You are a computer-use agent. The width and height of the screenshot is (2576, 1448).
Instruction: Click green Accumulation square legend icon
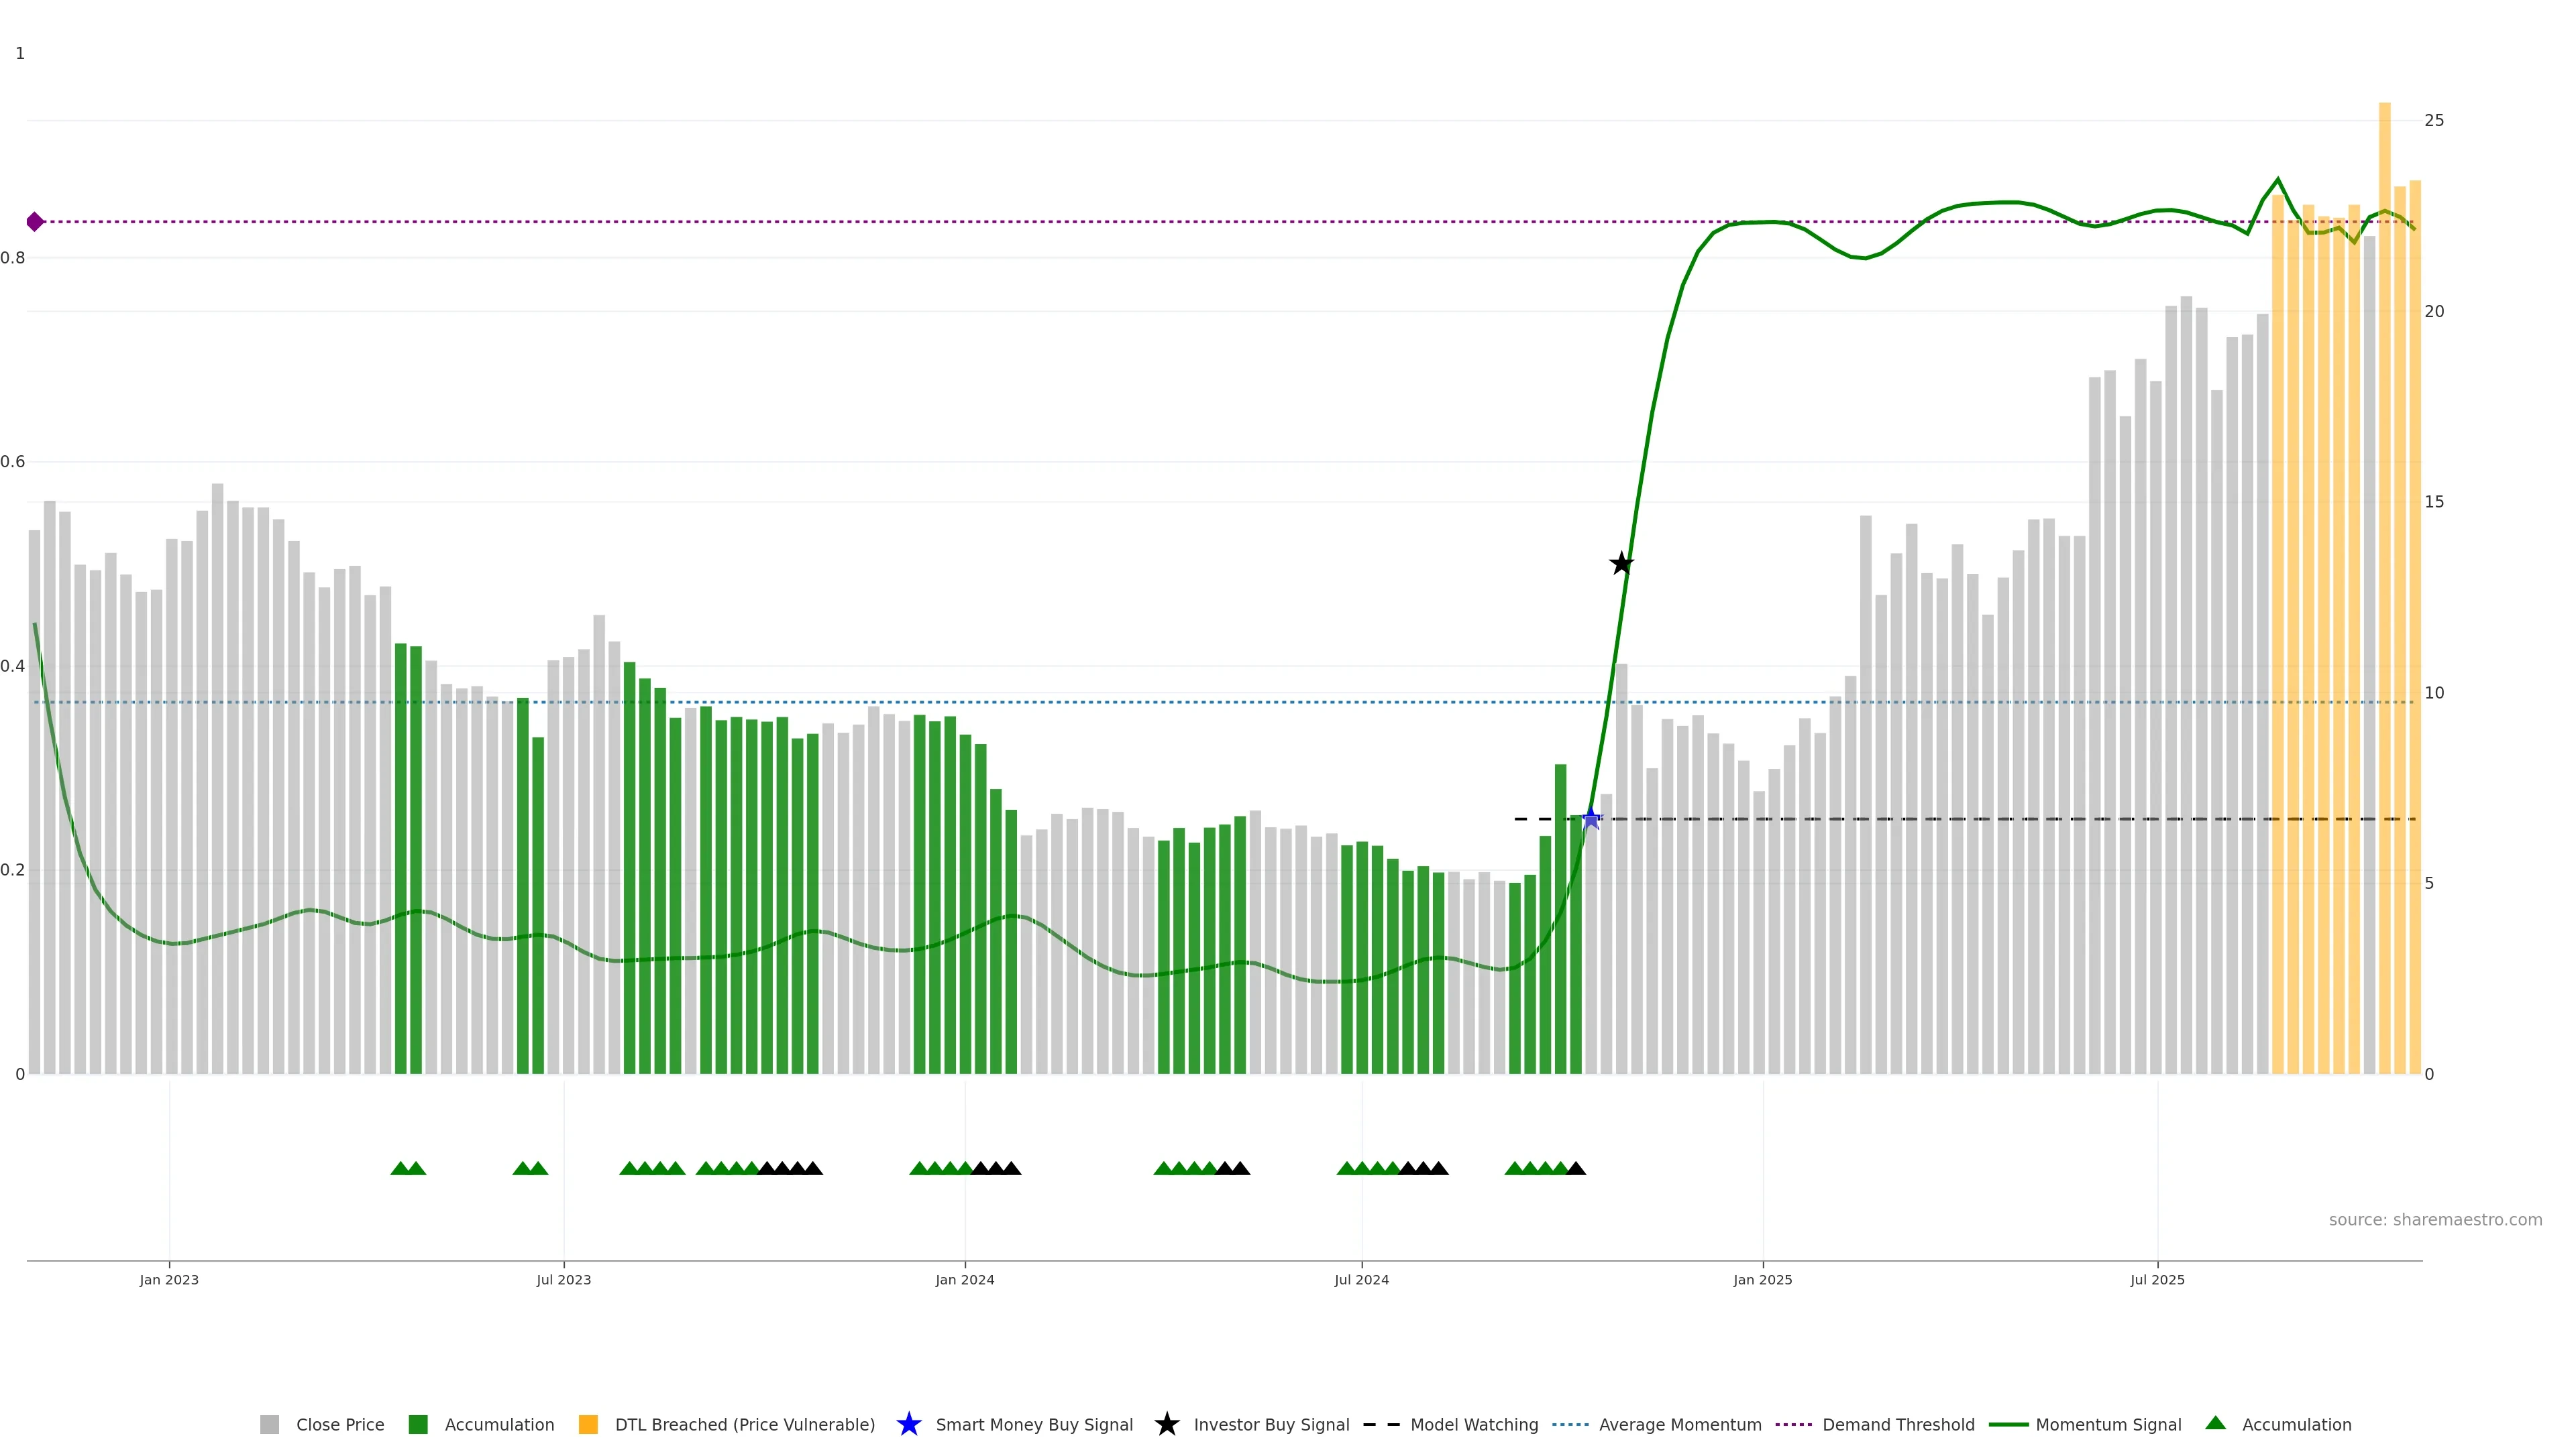[418, 1424]
